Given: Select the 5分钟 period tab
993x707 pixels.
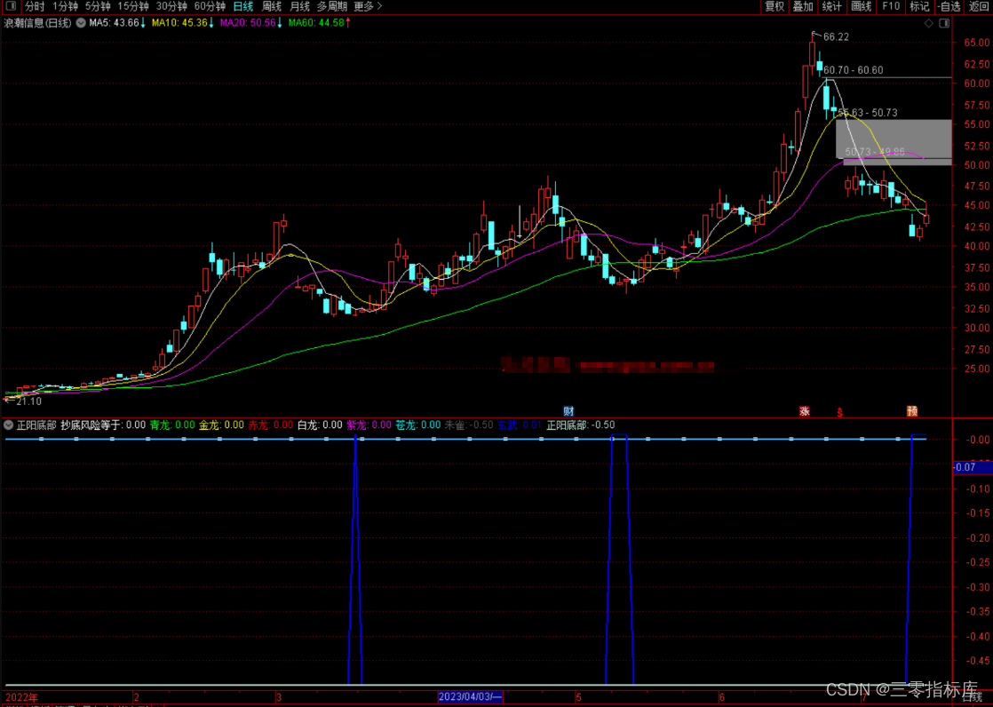Looking at the screenshot, I should pos(99,6).
